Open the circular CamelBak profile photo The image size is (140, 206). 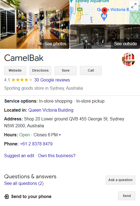pyautogui.click(x=128, y=59)
